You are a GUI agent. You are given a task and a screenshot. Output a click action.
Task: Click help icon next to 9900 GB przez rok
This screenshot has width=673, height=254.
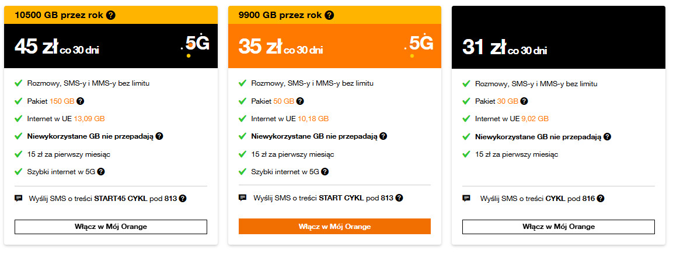coord(329,15)
